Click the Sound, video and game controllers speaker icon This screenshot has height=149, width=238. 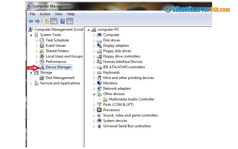(x=99, y=115)
